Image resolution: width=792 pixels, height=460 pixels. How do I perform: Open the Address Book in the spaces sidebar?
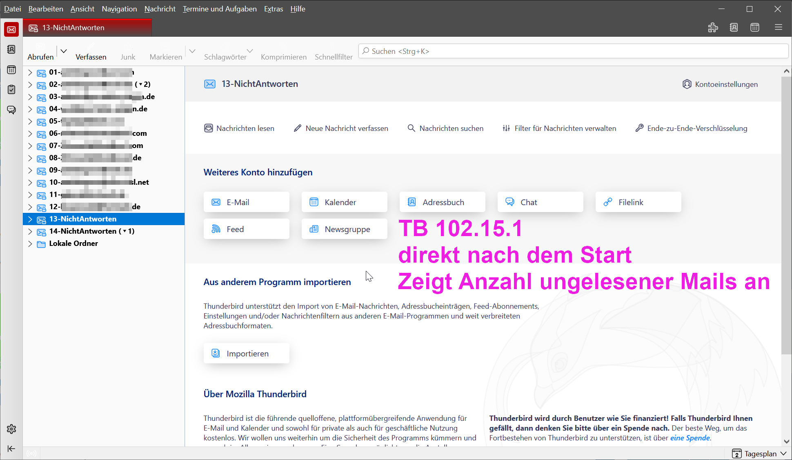[x=11, y=49]
